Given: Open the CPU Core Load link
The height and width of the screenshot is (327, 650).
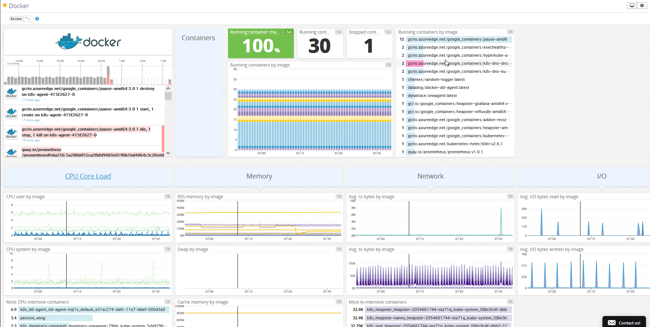Looking at the screenshot, I should (88, 176).
